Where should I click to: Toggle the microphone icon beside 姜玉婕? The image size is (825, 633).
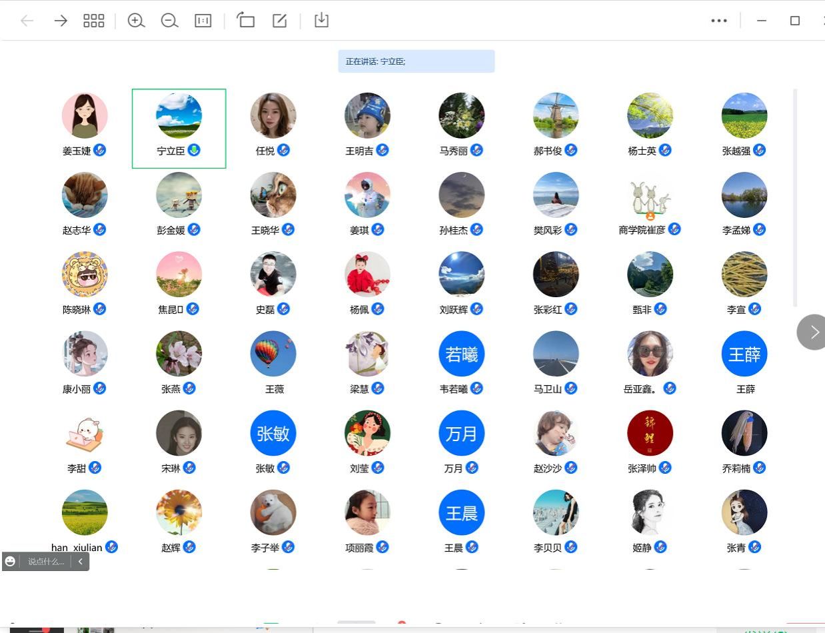tap(99, 150)
